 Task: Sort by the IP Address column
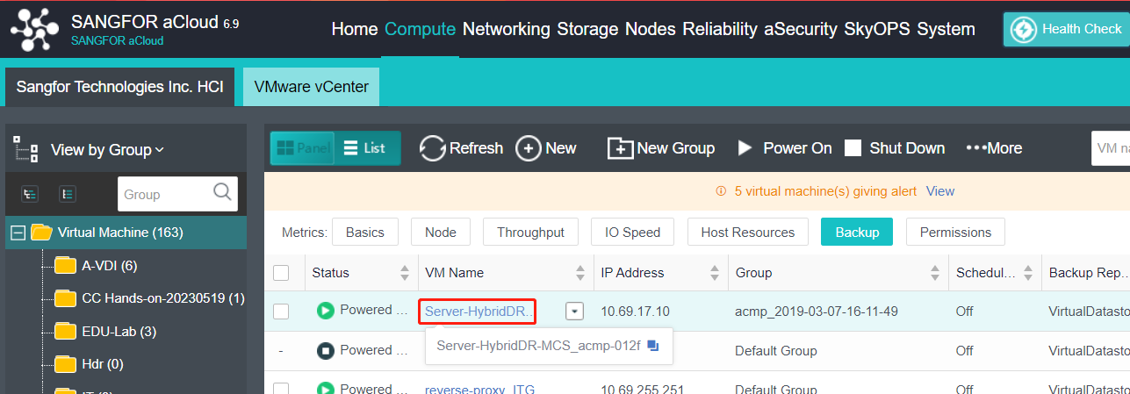point(716,273)
